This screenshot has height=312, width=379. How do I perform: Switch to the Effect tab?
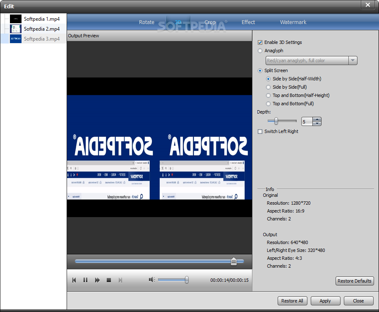[248, 22]
